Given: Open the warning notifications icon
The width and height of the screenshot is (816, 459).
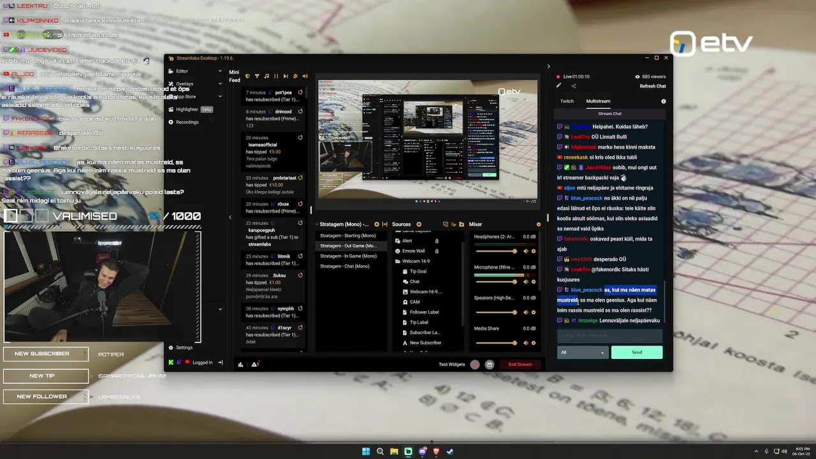Looking at the screenshot, I should (x=255, y=365).
